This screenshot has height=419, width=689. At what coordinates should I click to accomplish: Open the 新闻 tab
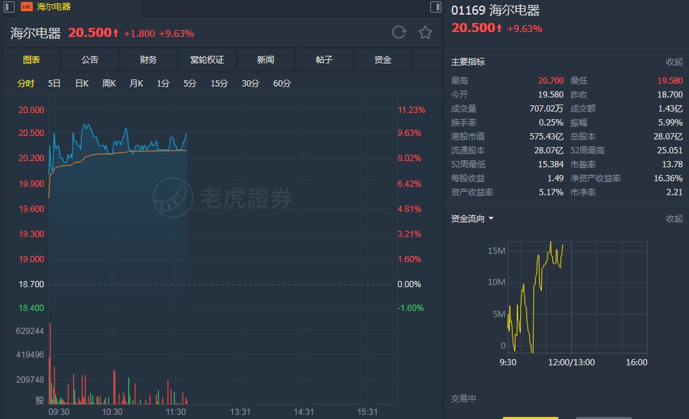[x=266, y=60]
